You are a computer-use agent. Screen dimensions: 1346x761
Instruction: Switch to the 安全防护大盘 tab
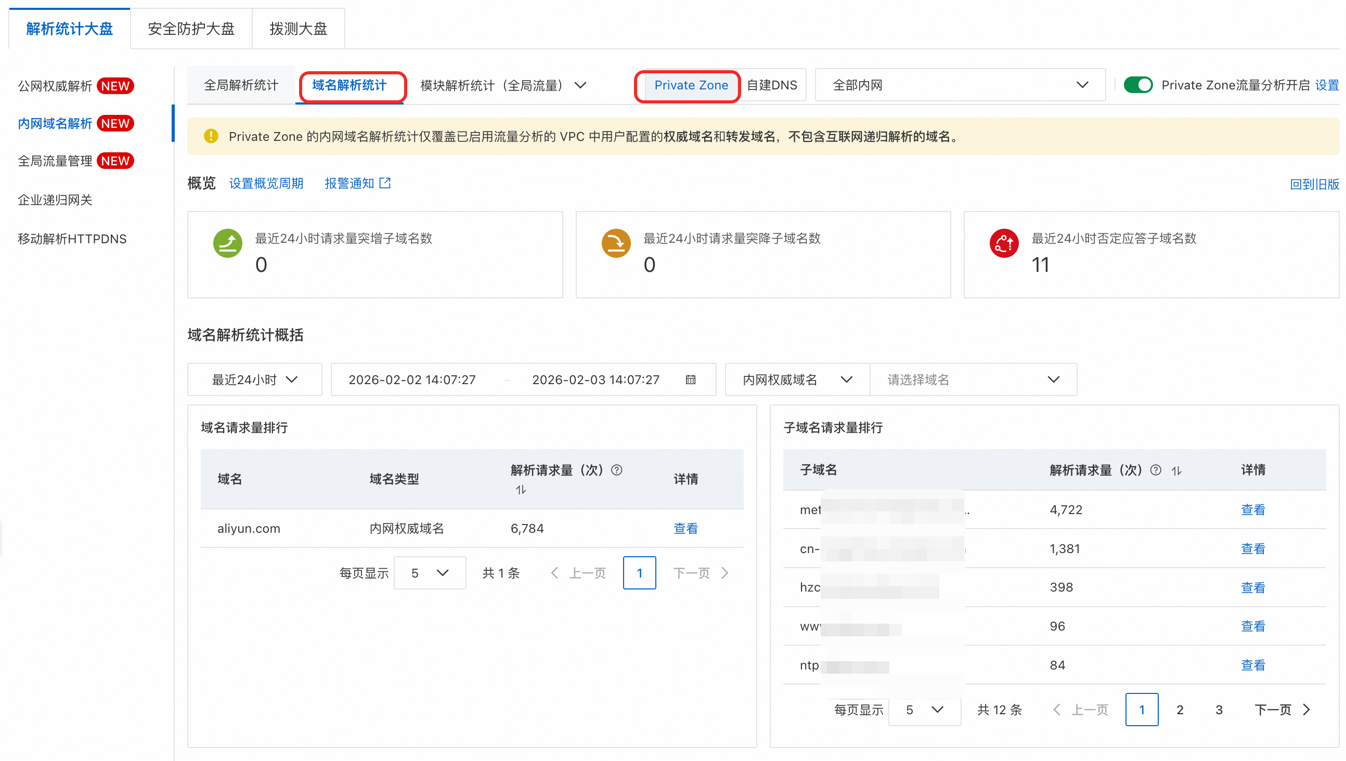click(x=191, y=29)
